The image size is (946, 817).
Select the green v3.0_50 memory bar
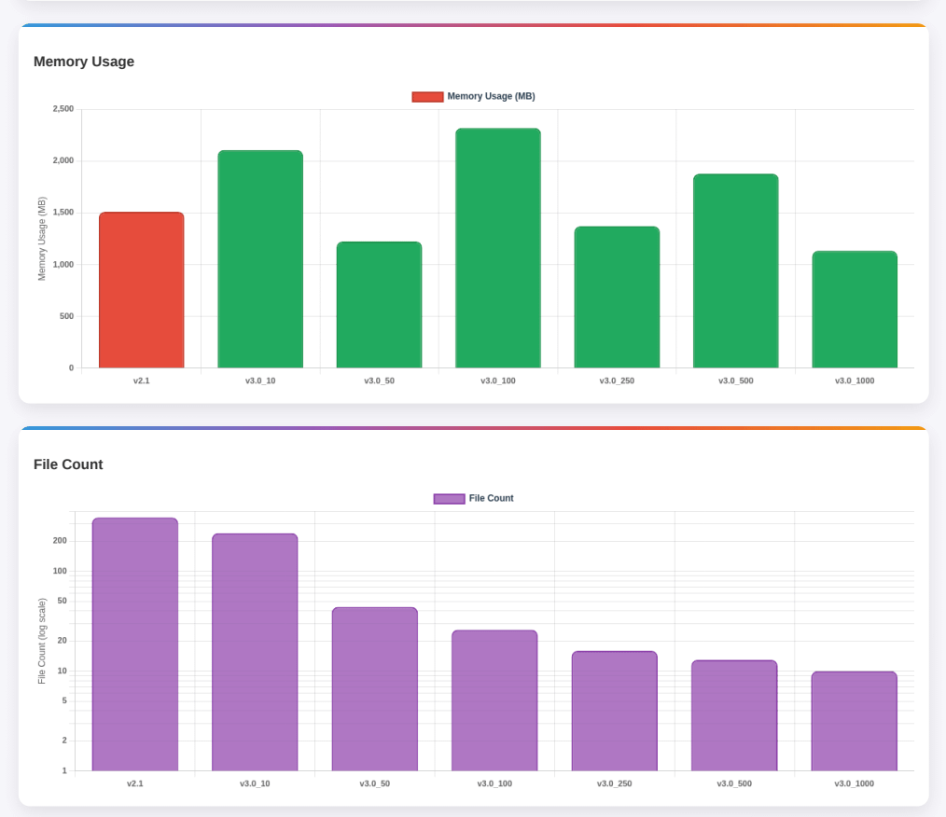tap(379, 305)
